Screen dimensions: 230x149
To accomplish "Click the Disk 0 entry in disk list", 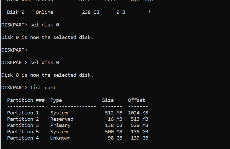I will coord(16,12).
